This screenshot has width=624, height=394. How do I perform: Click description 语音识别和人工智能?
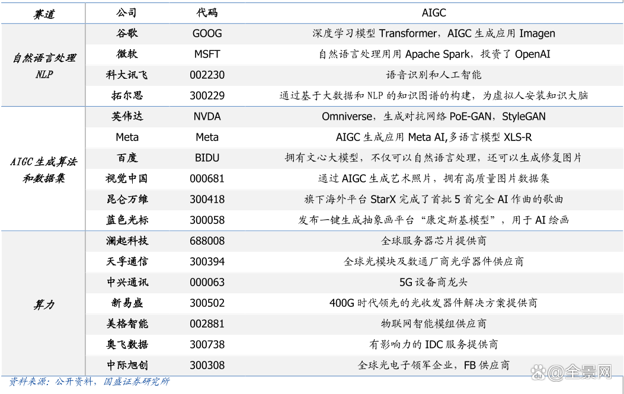[x=434, y=75]
